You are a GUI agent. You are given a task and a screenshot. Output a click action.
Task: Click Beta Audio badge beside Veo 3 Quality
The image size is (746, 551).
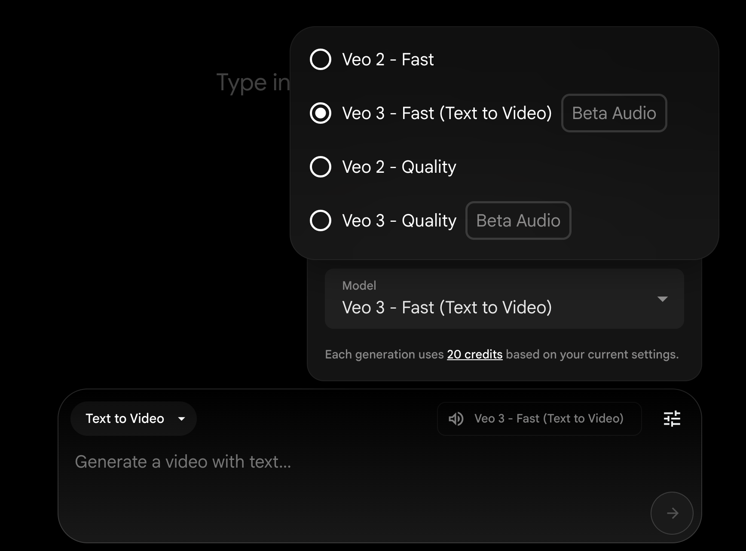(x=518, y=220)
